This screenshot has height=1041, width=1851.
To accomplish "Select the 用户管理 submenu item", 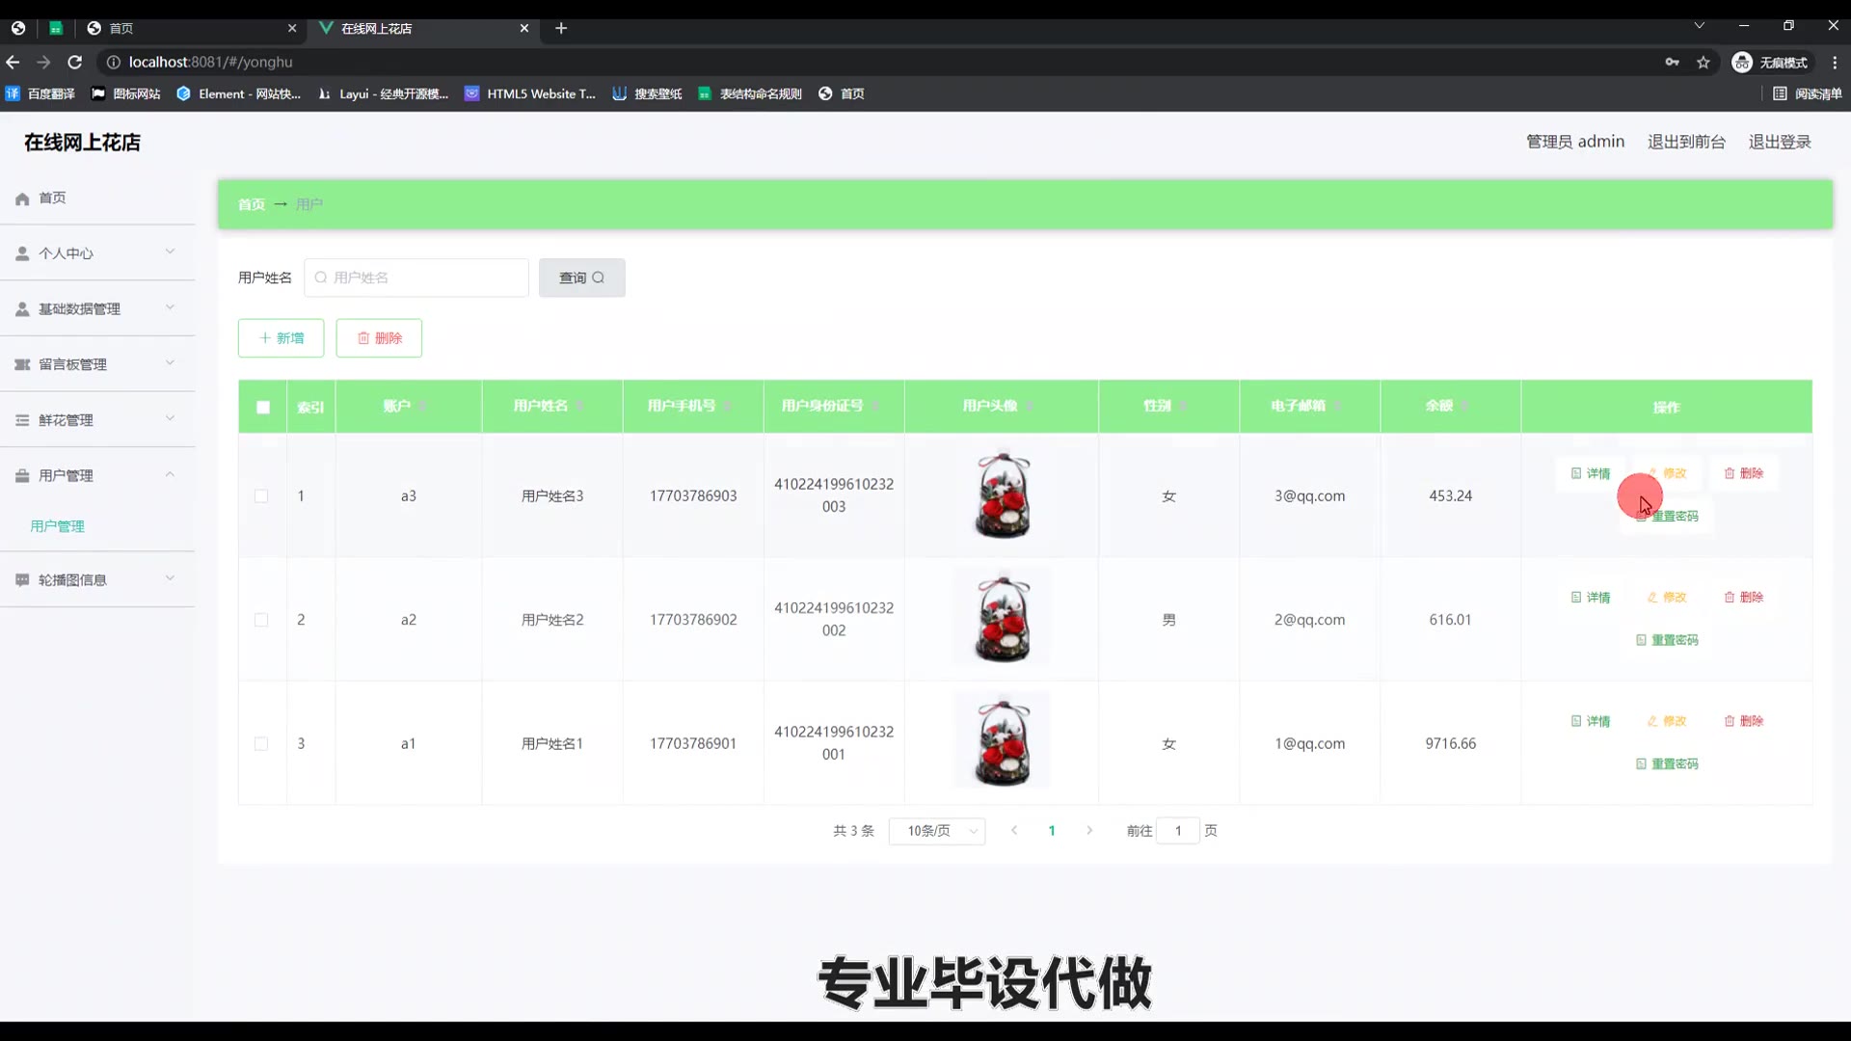I will 58,526.
